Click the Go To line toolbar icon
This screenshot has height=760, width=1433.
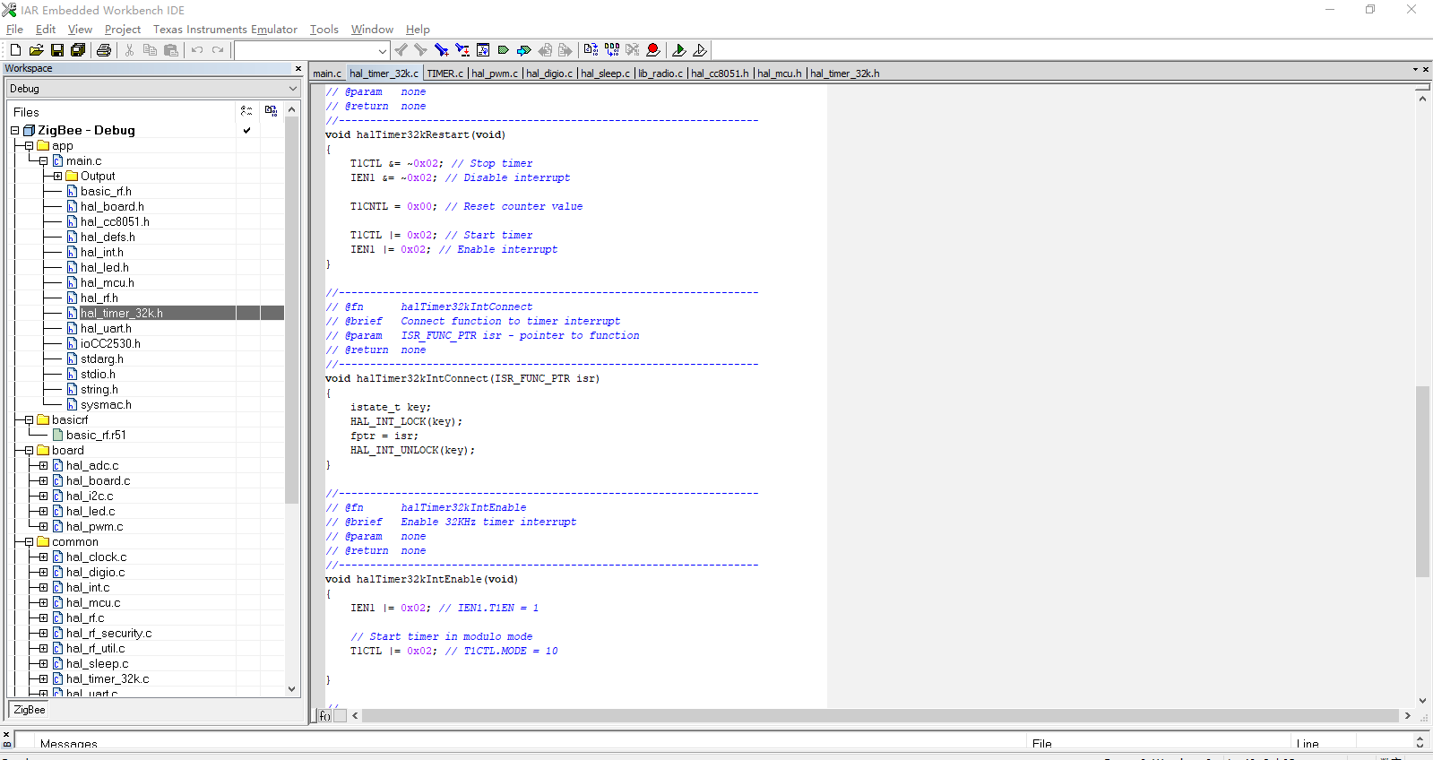click(483, 50)
